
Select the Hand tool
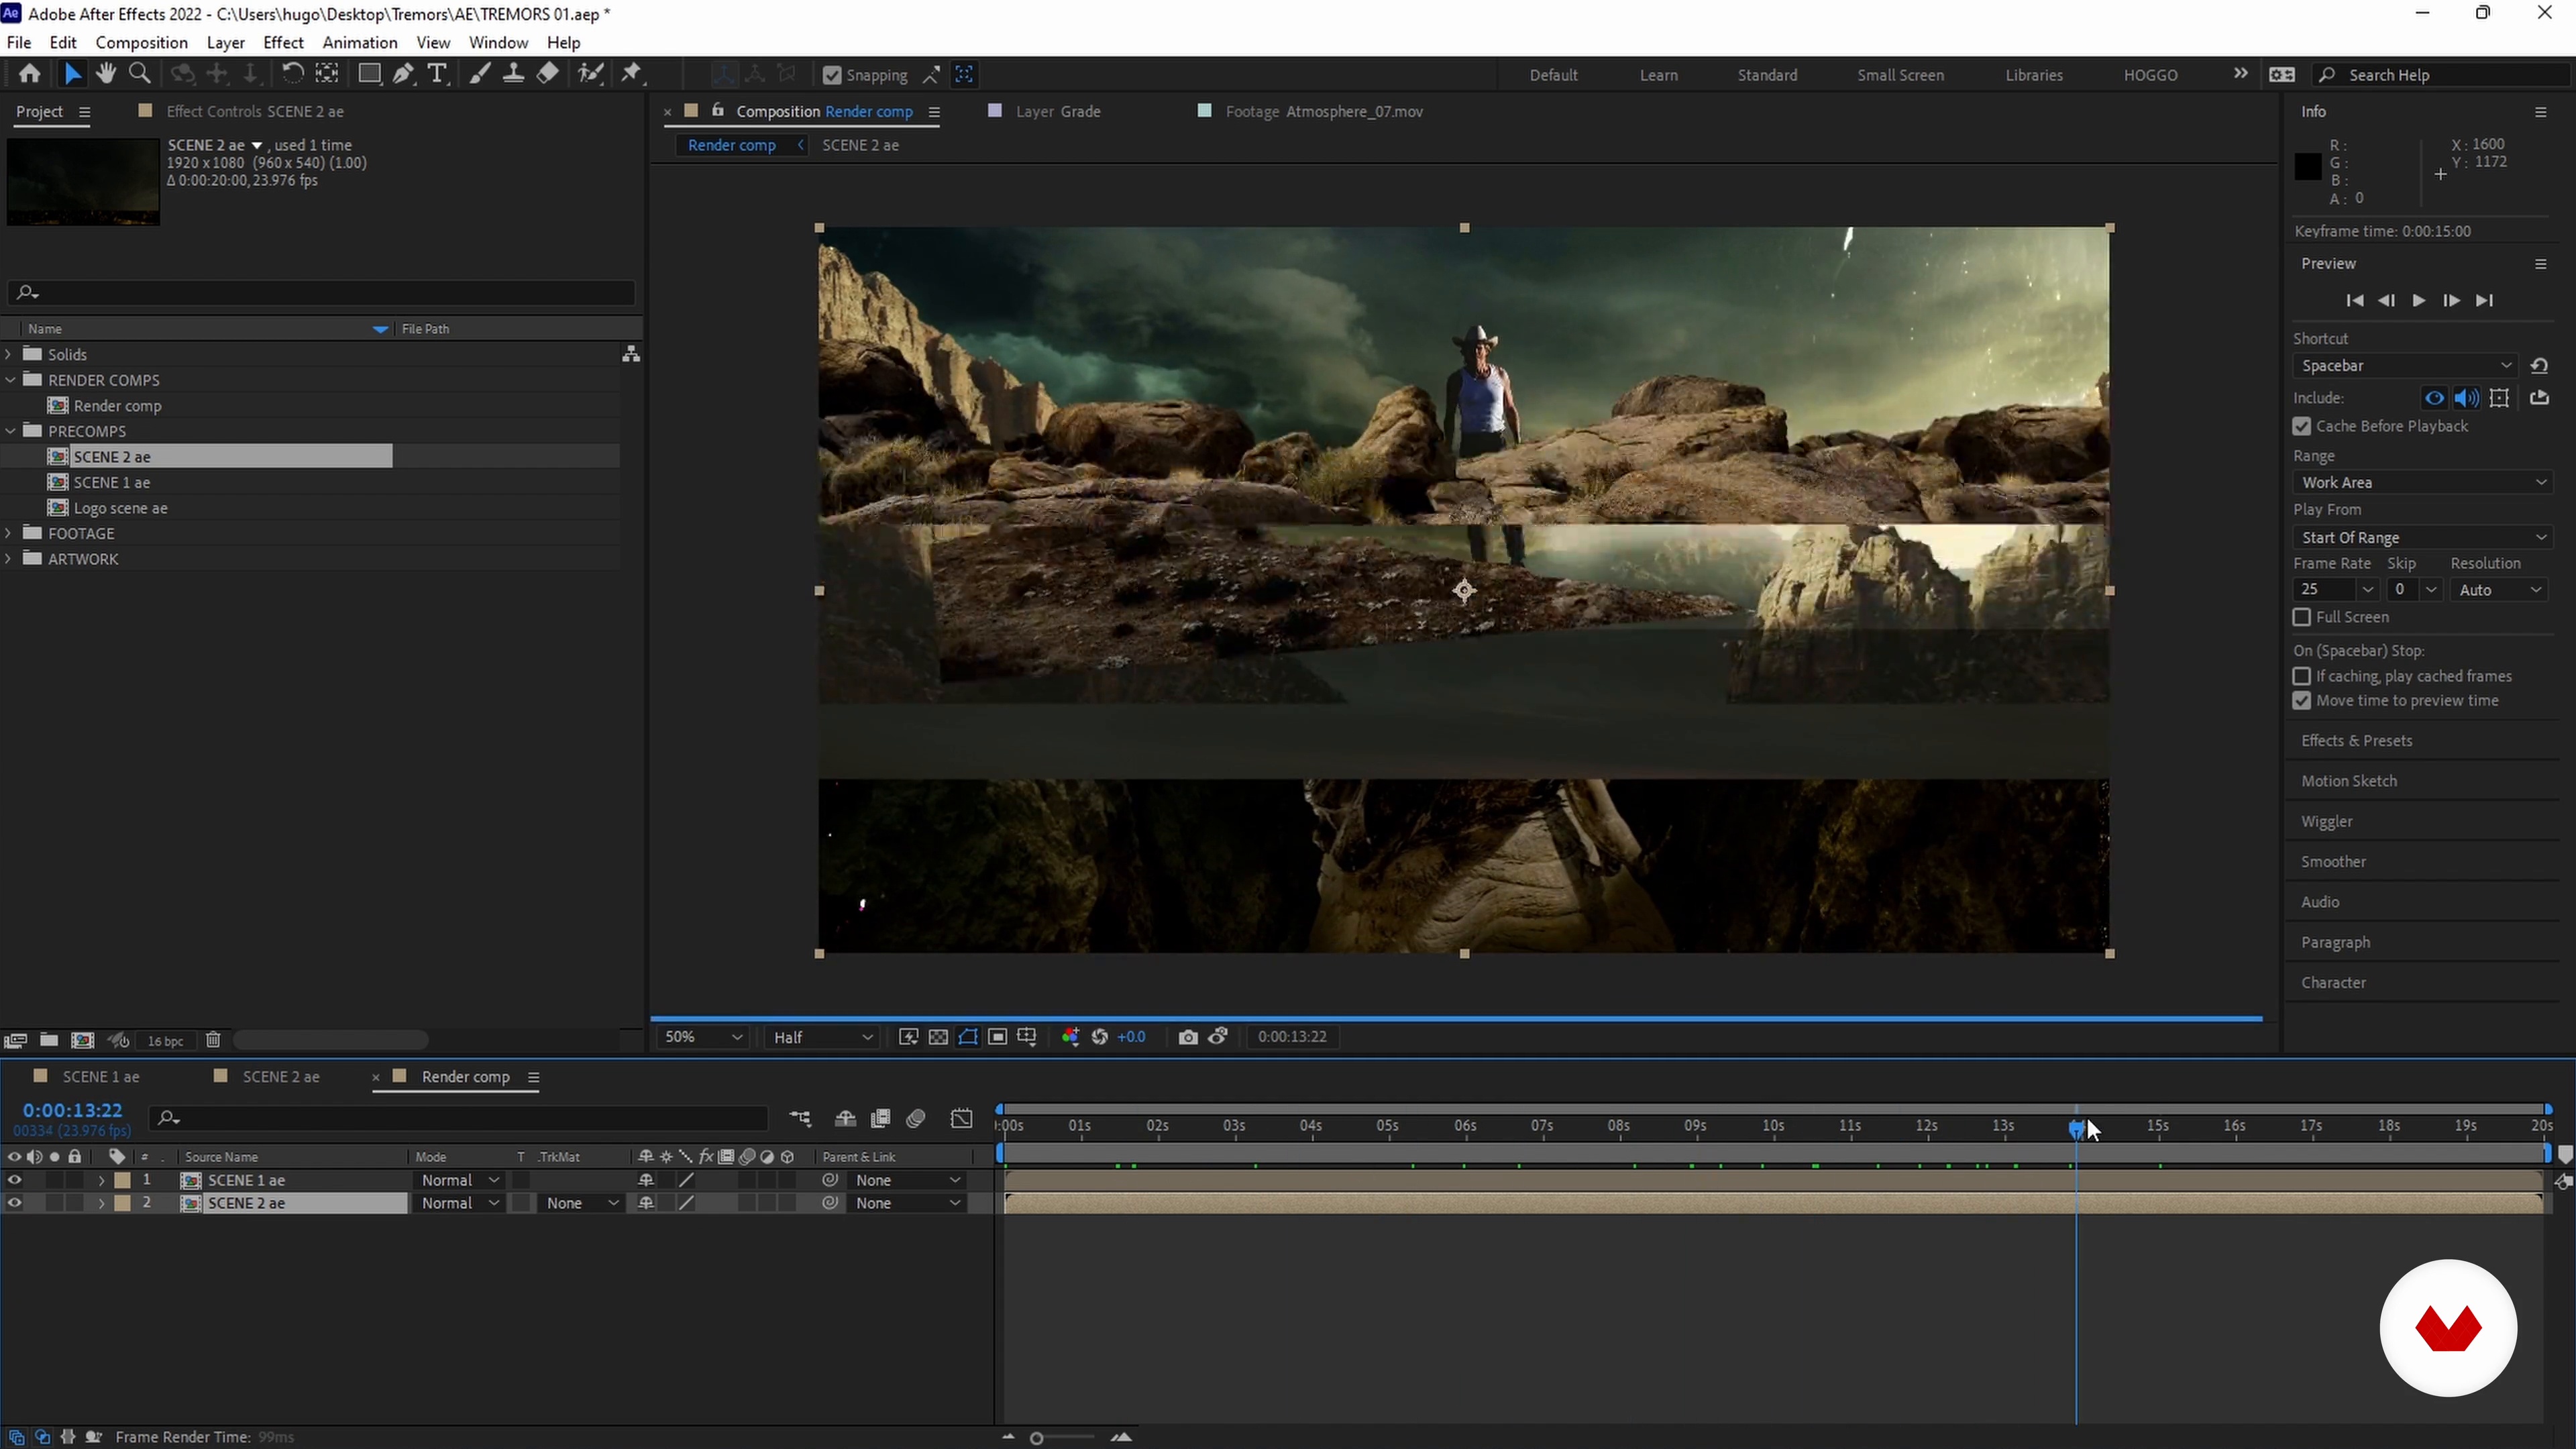(105, 74)
